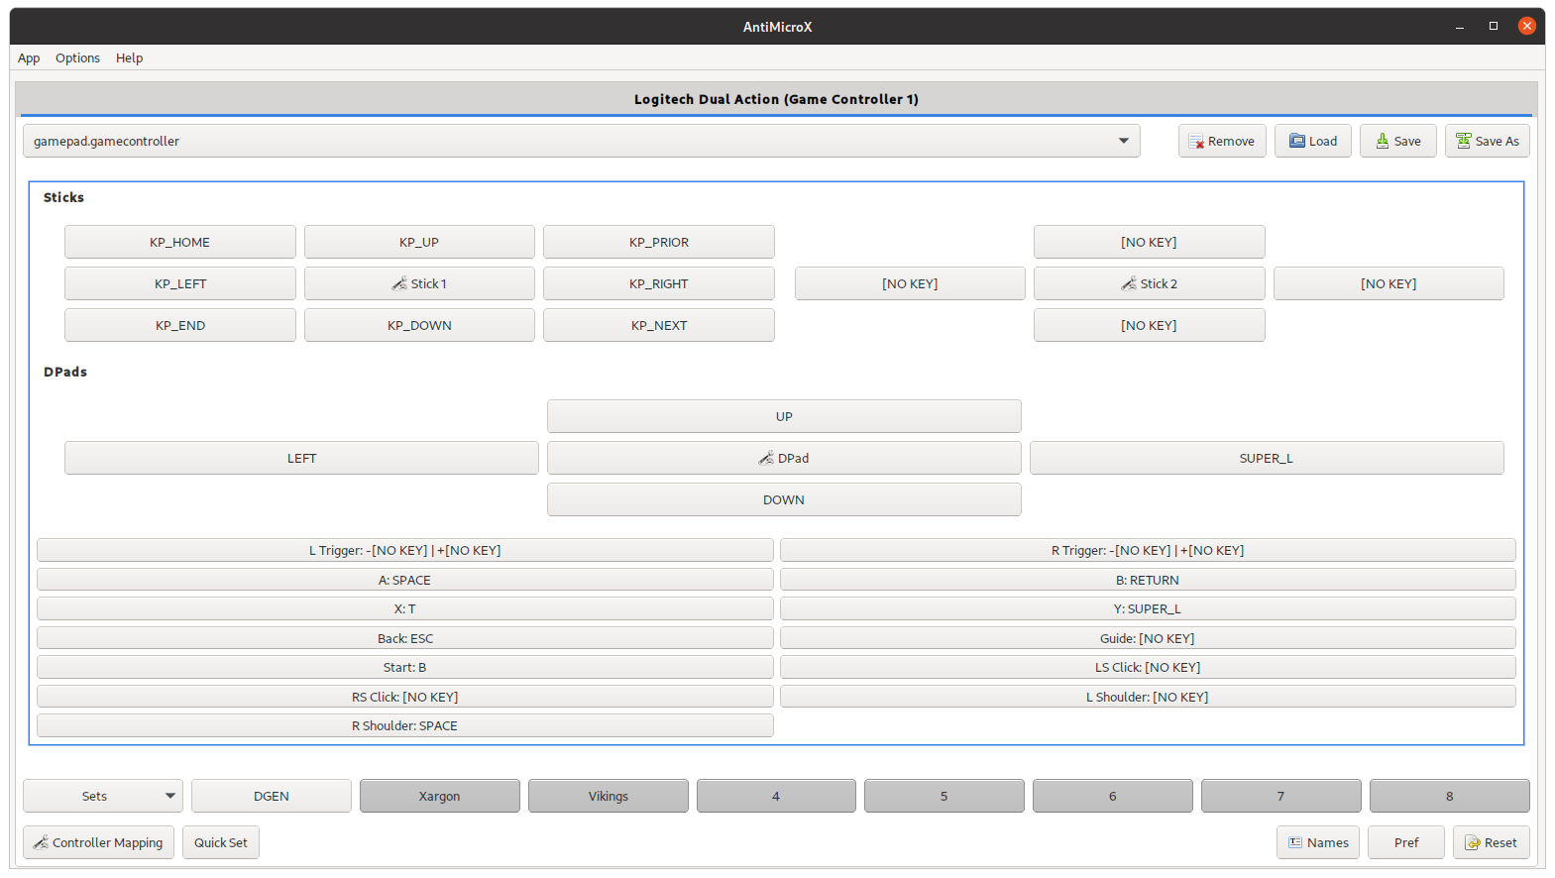1555x878 pixels.
Task: Click the DPad LEFT button
Action: [x=302, y=458]
